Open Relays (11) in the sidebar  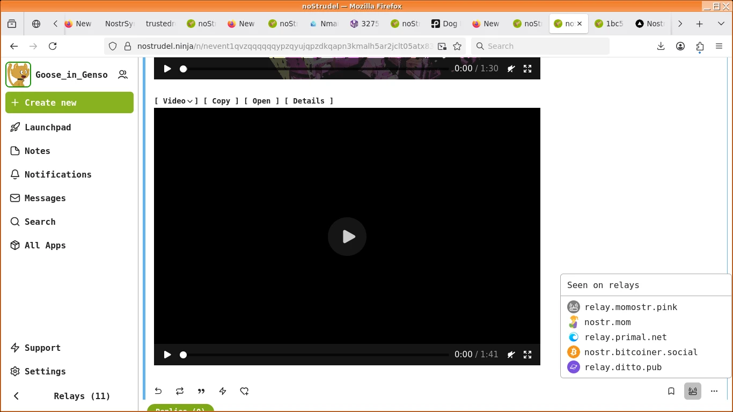pos(82,396)
